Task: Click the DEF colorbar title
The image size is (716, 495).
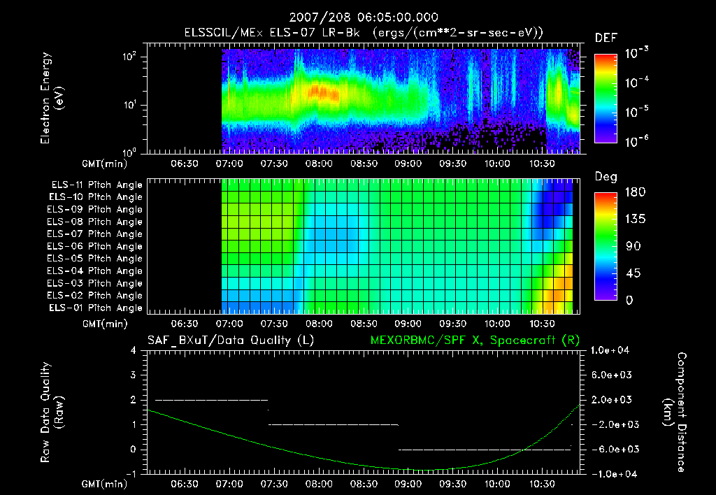Action: [x=606, y=38]
